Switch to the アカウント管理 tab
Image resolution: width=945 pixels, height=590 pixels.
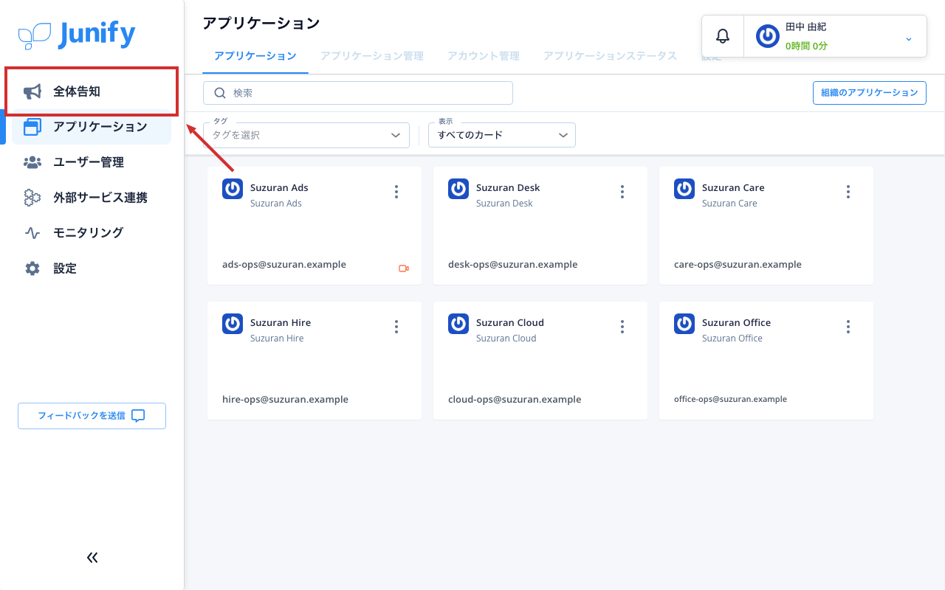[x=484, y=56]
